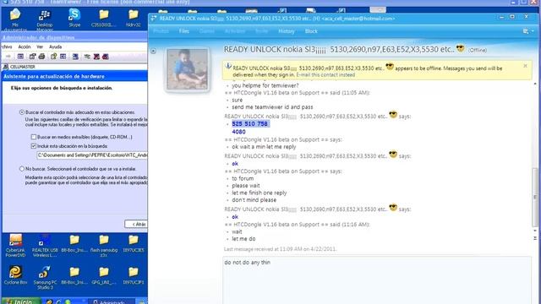Click Block in Messenger toolbar
541x304 pixels.
[311, 31]
